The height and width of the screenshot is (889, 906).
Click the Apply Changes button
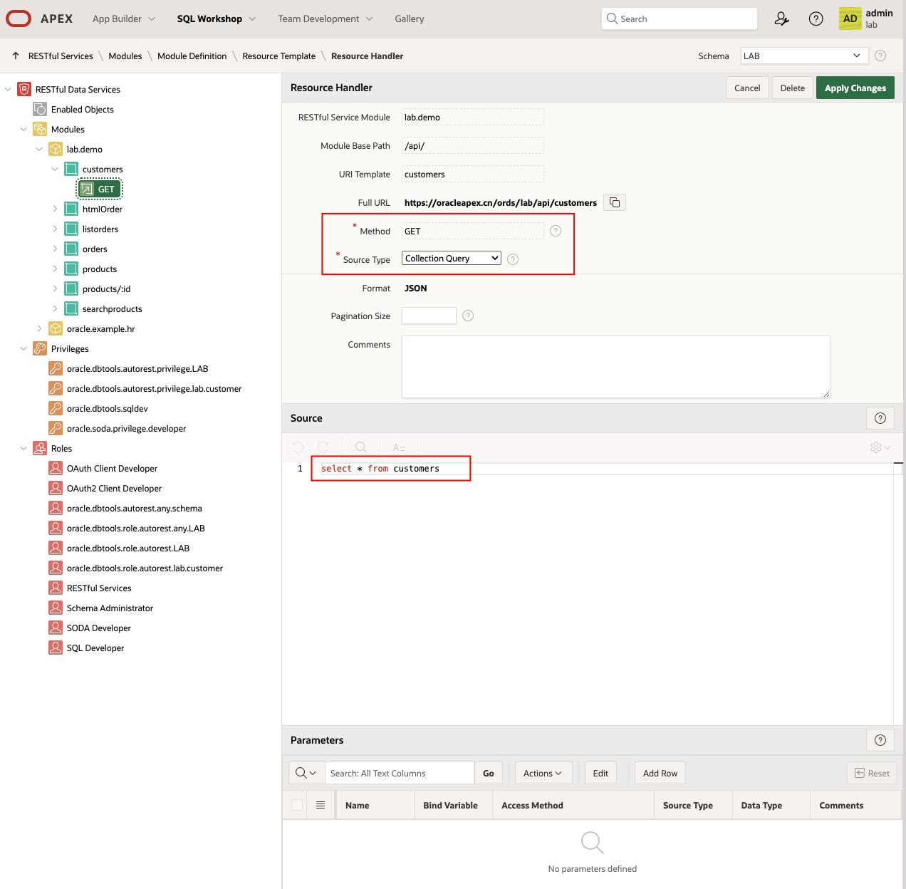click(855, 88)
